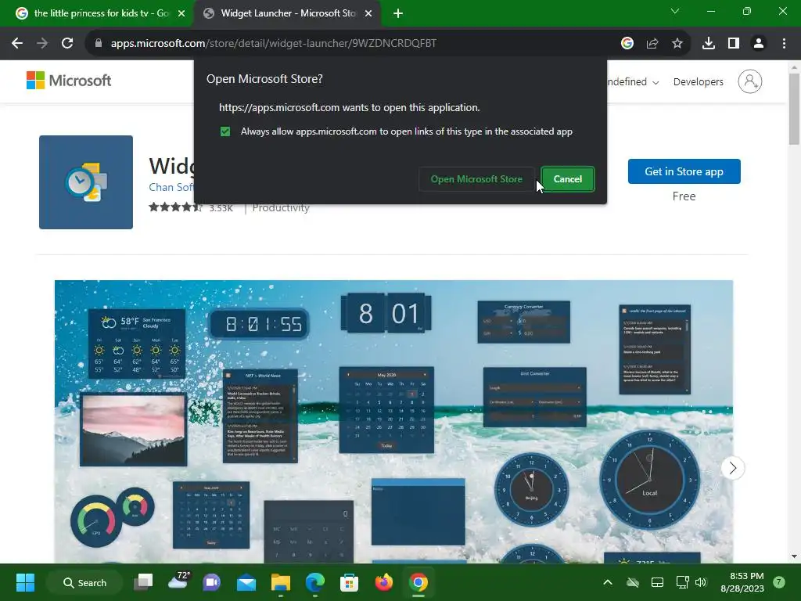
Task: Open notification badge showing 7
Action: [779, 582]
